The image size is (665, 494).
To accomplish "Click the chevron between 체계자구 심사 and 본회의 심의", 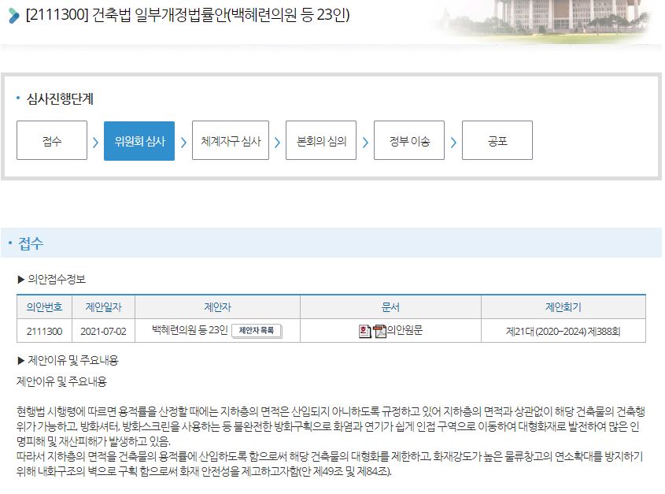I will tap(277, 143).
